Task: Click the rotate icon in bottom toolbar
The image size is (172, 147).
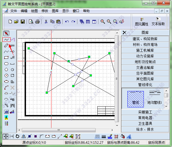Action: click(x=18, y=136)
